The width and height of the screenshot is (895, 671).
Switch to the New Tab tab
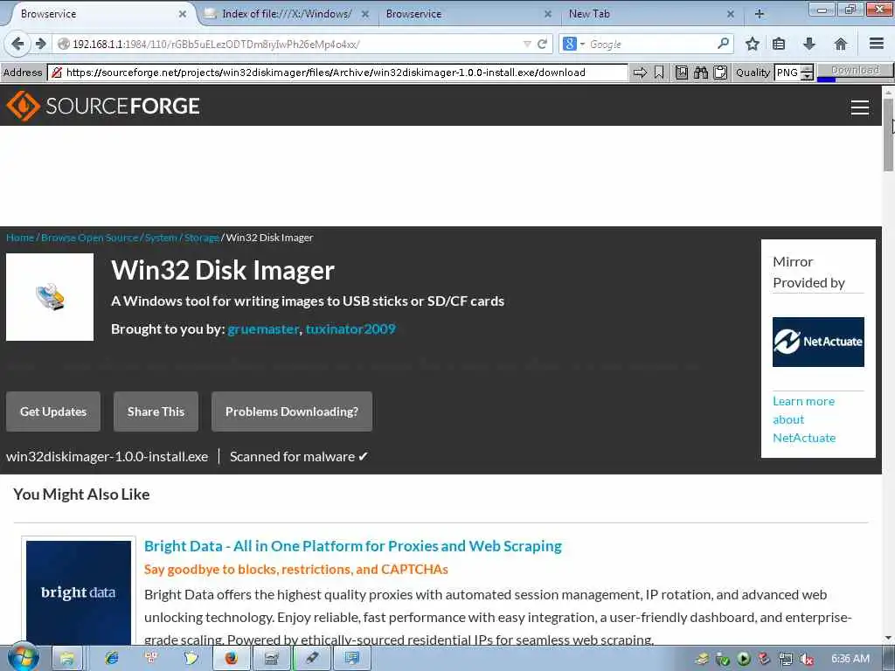(645, 14)
